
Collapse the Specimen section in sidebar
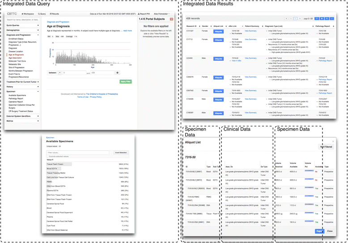click(x=38, y=92)
